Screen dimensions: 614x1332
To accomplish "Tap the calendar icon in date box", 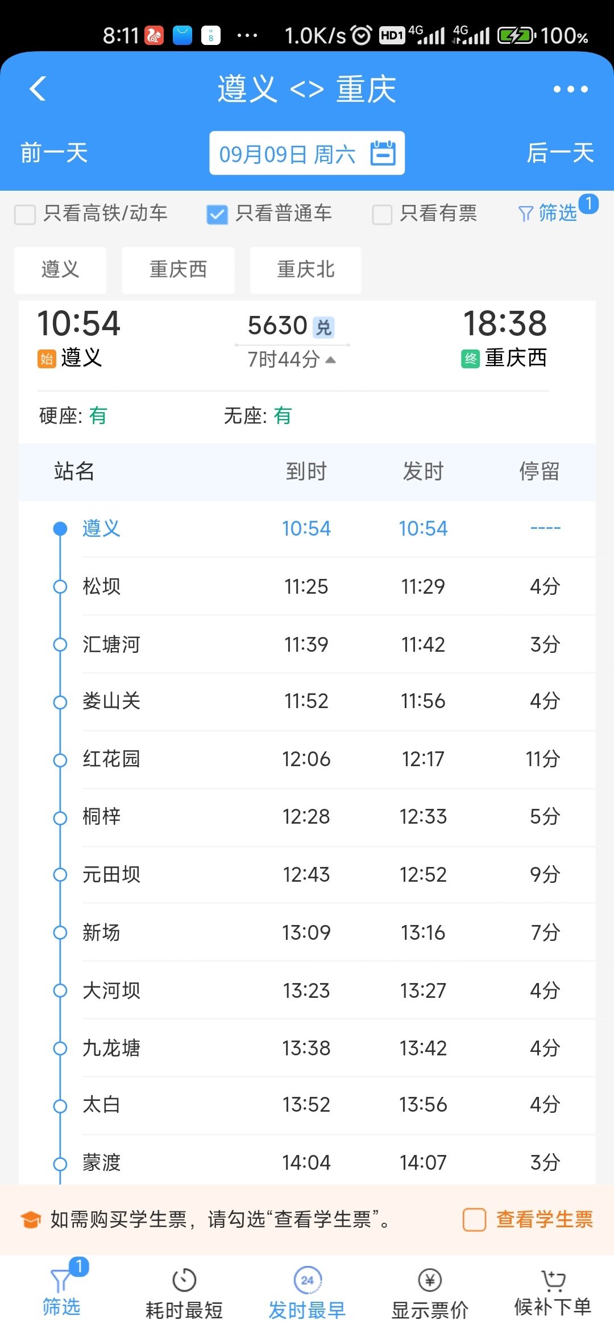I will 383,153.
